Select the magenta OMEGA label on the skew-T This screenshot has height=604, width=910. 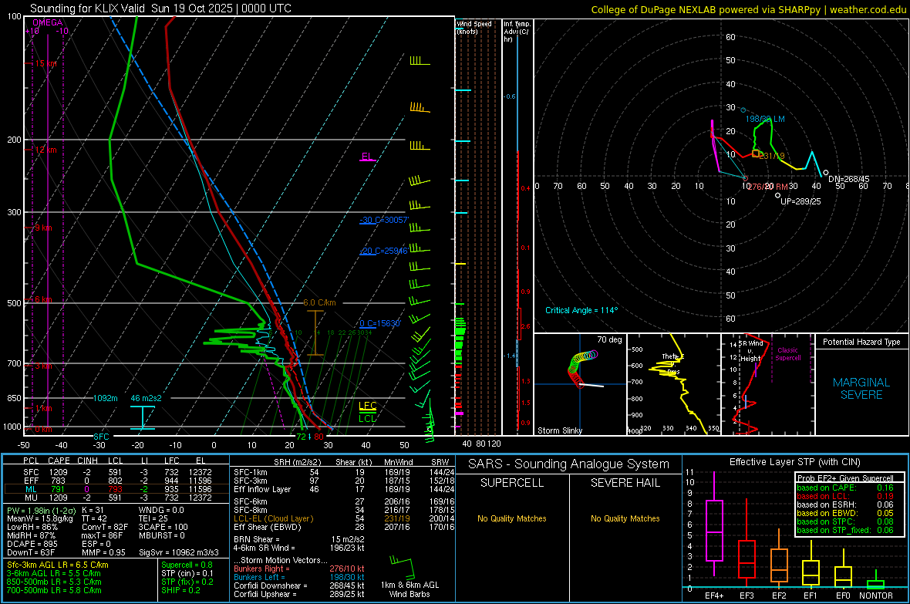click(48, 22)
